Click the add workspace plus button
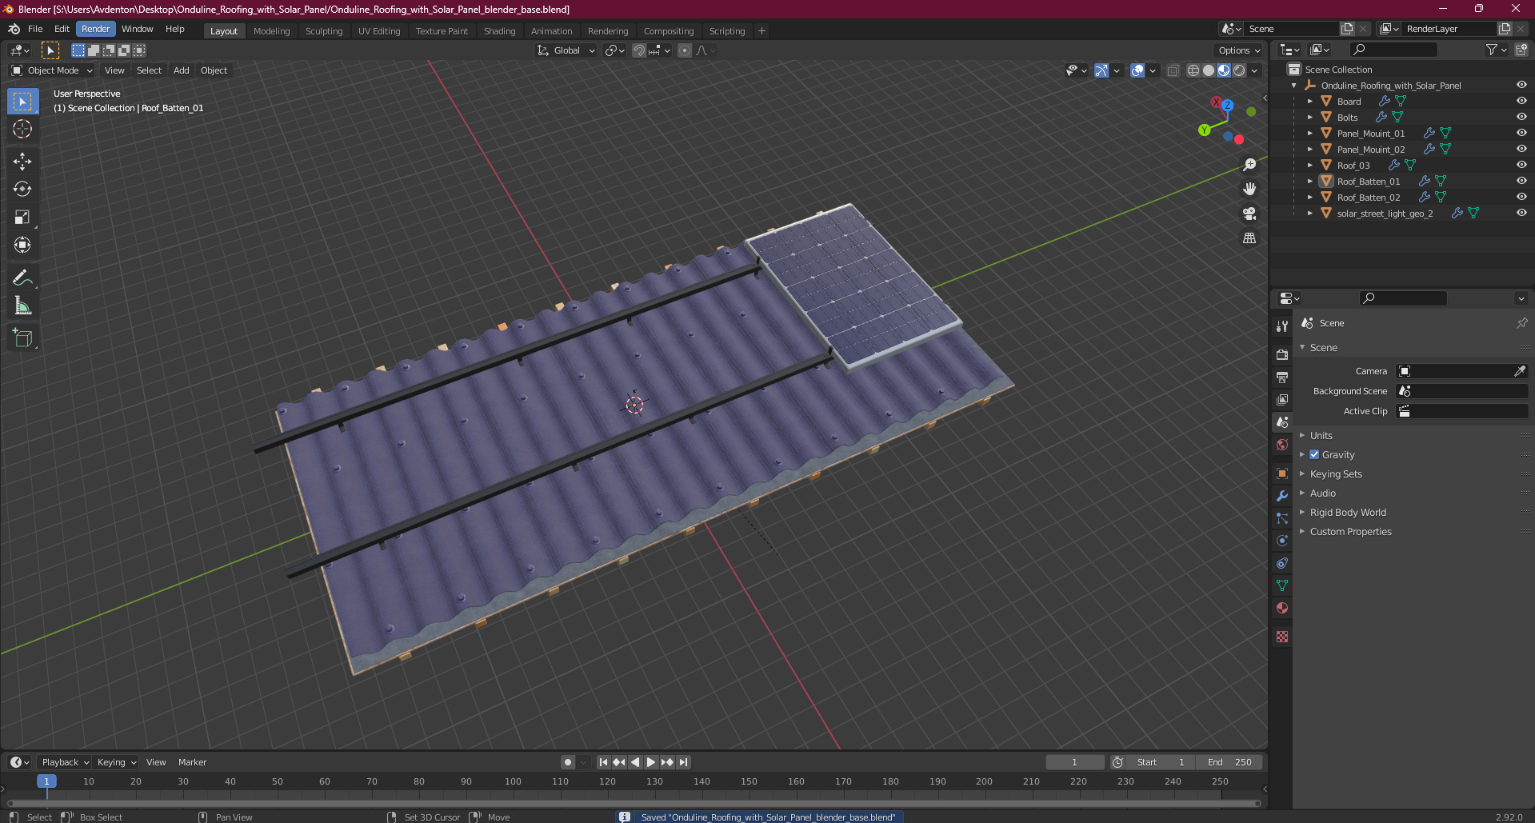Image resolution: width=1535 pixels, height=823 pixels. pyautogui.click(x=762, y=31)
